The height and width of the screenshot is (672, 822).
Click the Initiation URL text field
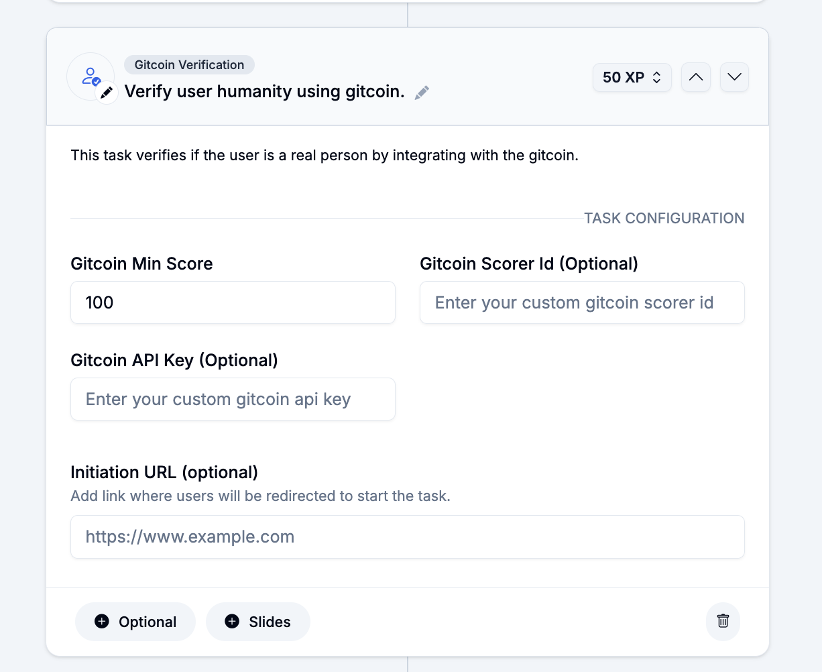407,537
